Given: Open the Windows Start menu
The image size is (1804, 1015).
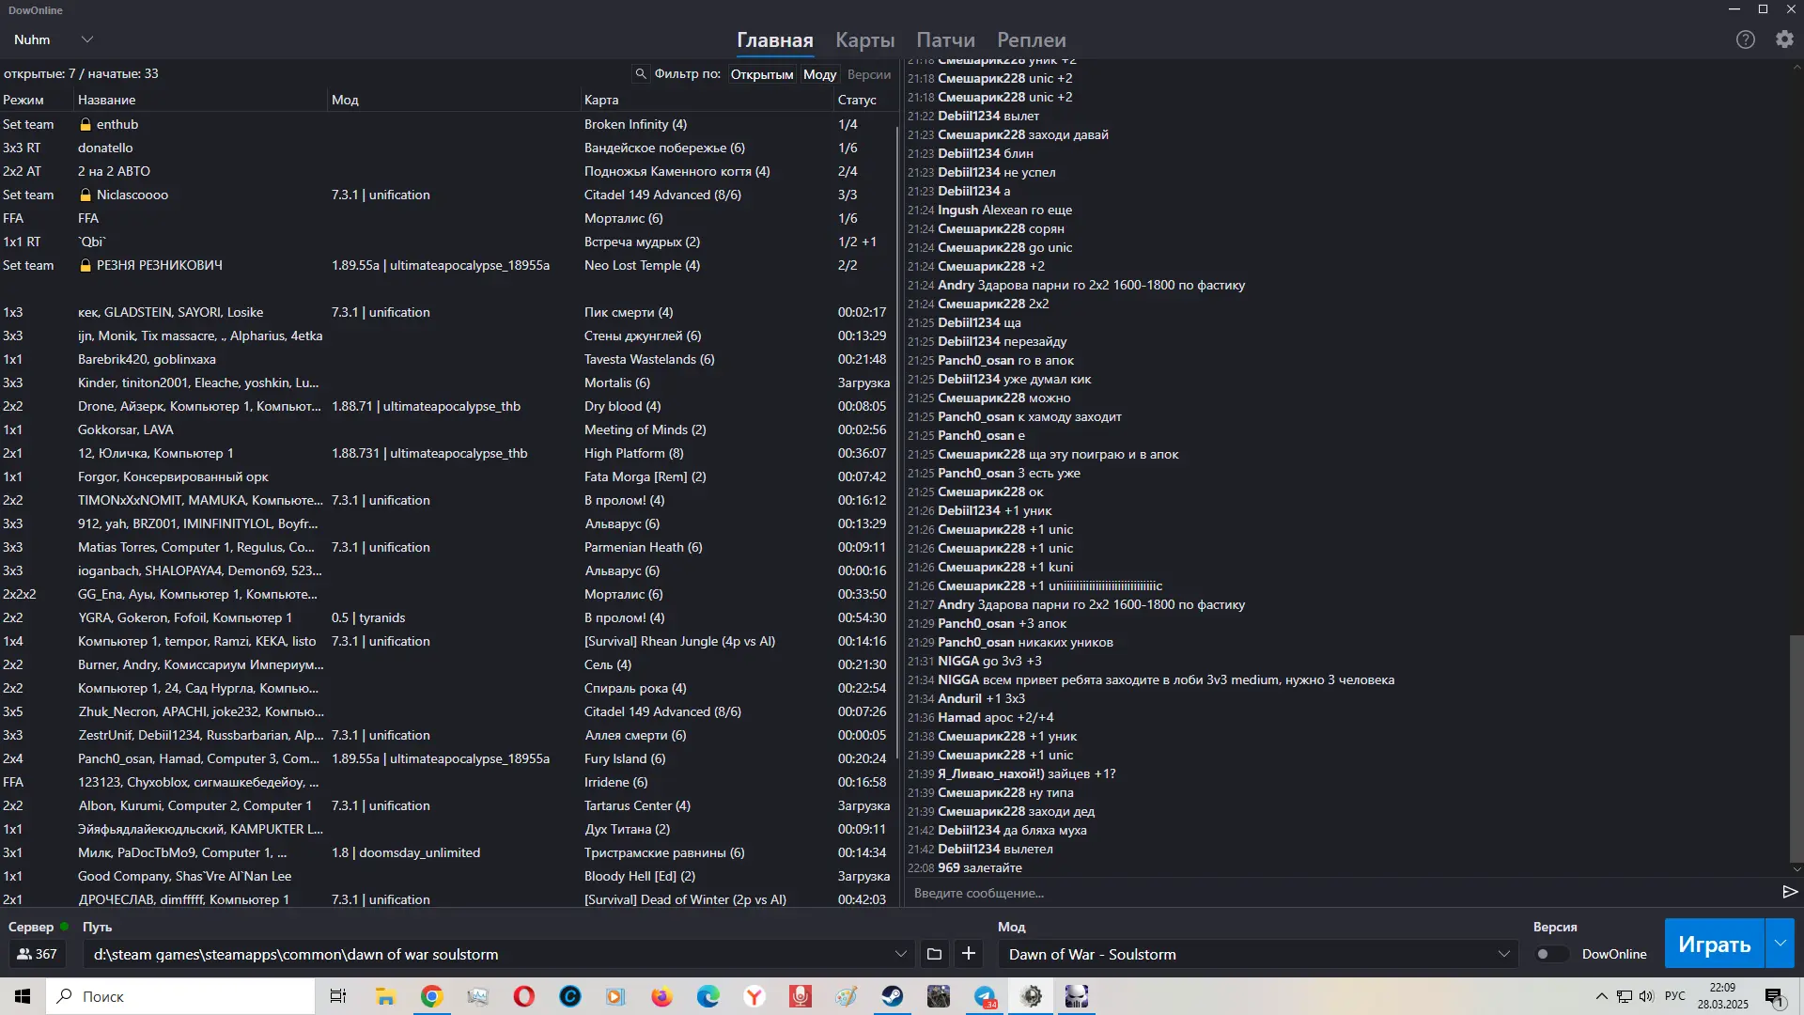Looking at the screenshot, I should click(x=23, y=996).
